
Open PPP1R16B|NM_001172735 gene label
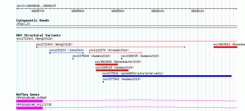point(34,105)
